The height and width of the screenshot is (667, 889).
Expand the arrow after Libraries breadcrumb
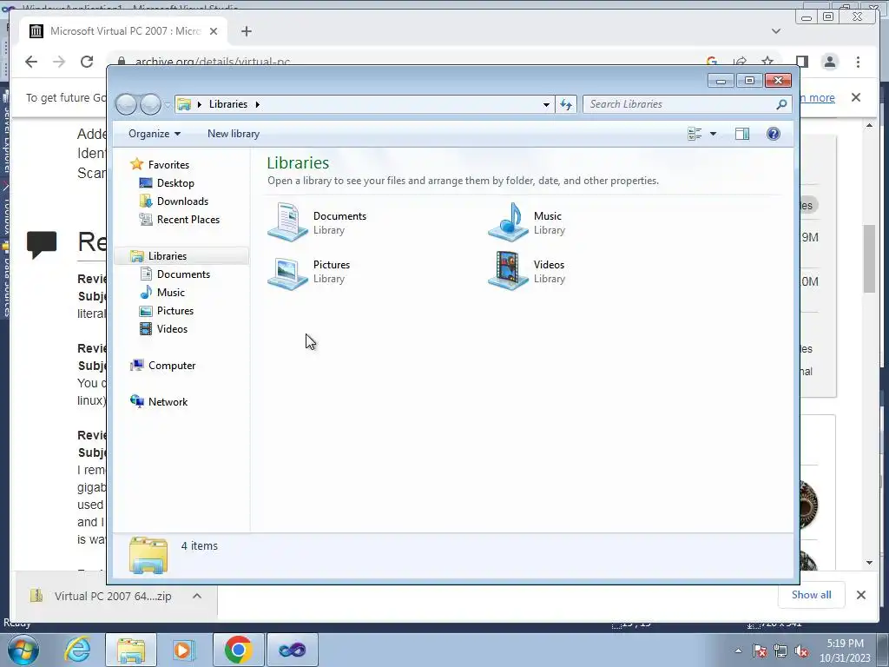tap(257, 104)
